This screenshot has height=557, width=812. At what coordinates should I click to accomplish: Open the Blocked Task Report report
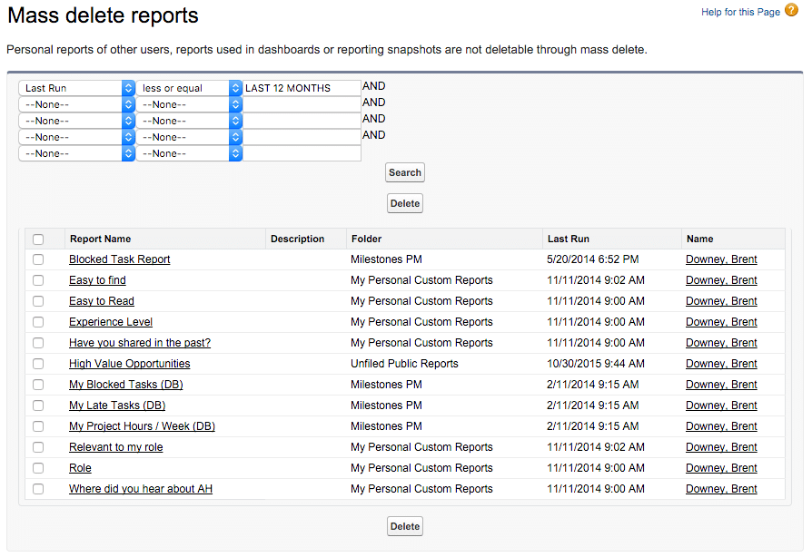tap(119, 259)
